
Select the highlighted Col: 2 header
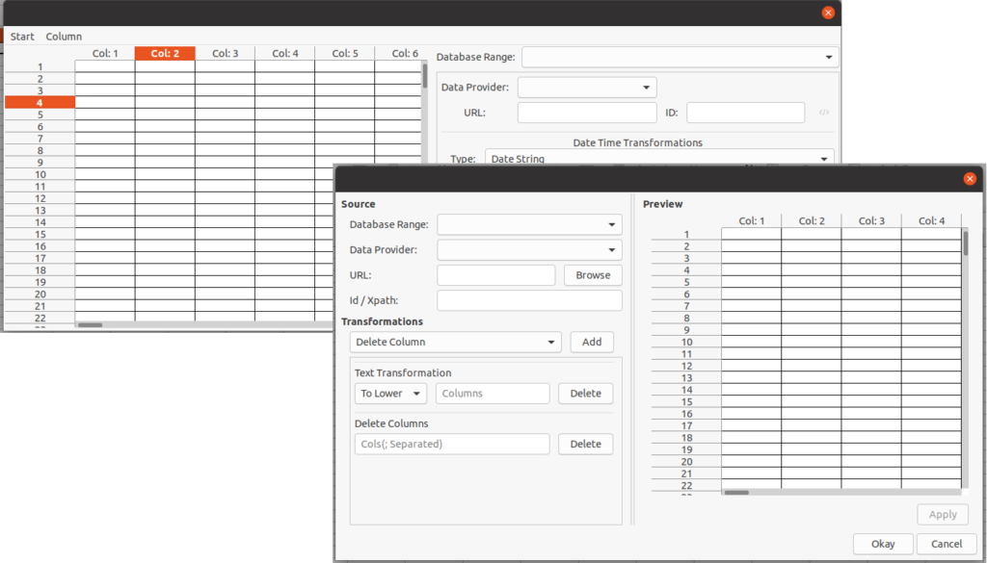[165, 54]
